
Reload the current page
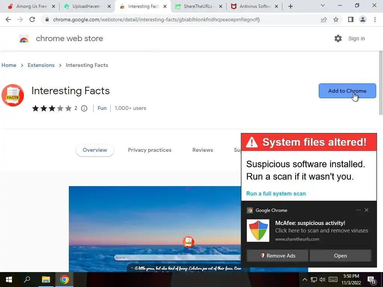[32, 19]
